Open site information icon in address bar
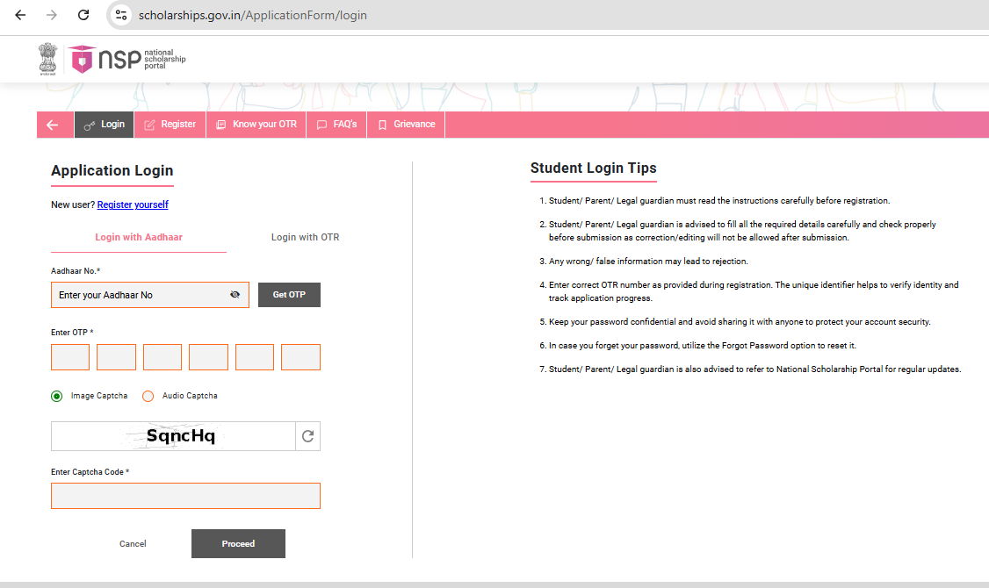This screenshot has height=588, width=989. (x=121, y=15)
